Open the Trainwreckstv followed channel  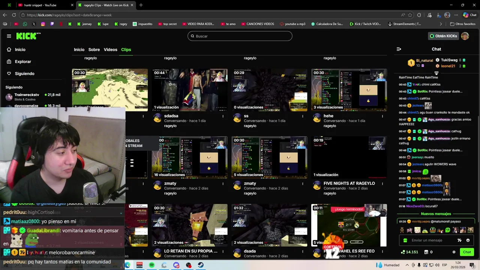tap(33, 97)
